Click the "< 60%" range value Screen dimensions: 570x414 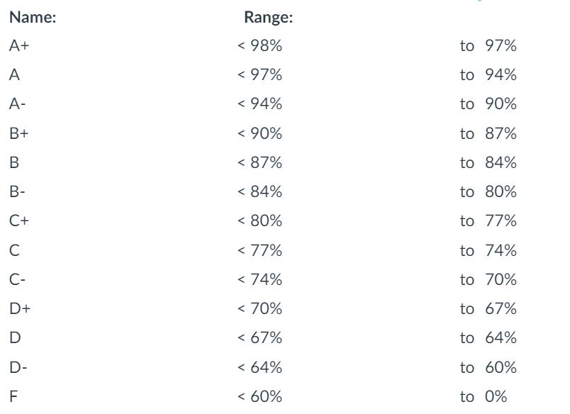(x=261, y=395)
